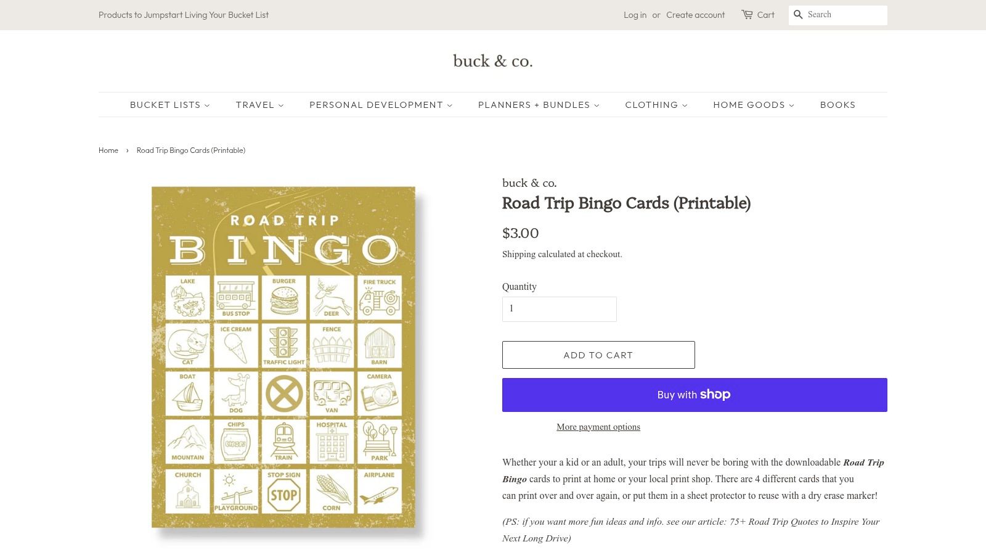Open the Create account link

[x=695, y=15]
